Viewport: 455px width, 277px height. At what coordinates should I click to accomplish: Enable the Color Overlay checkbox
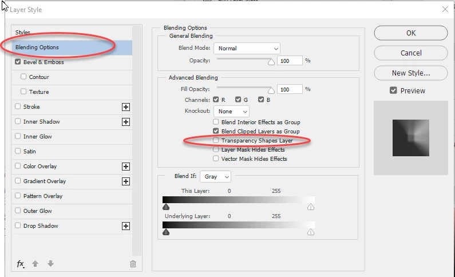(x=18, y=165)
